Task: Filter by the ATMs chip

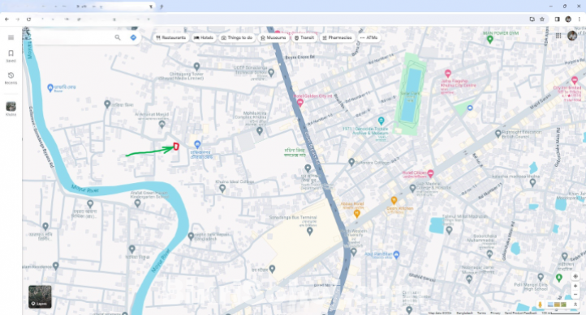Action: [x=368, y=37]
